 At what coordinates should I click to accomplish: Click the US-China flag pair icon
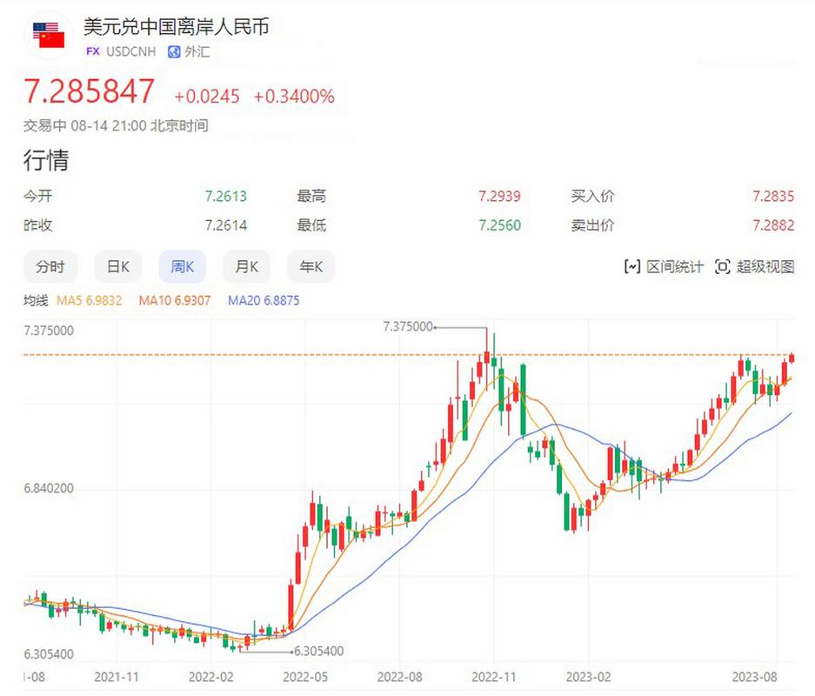click(49, 35)
